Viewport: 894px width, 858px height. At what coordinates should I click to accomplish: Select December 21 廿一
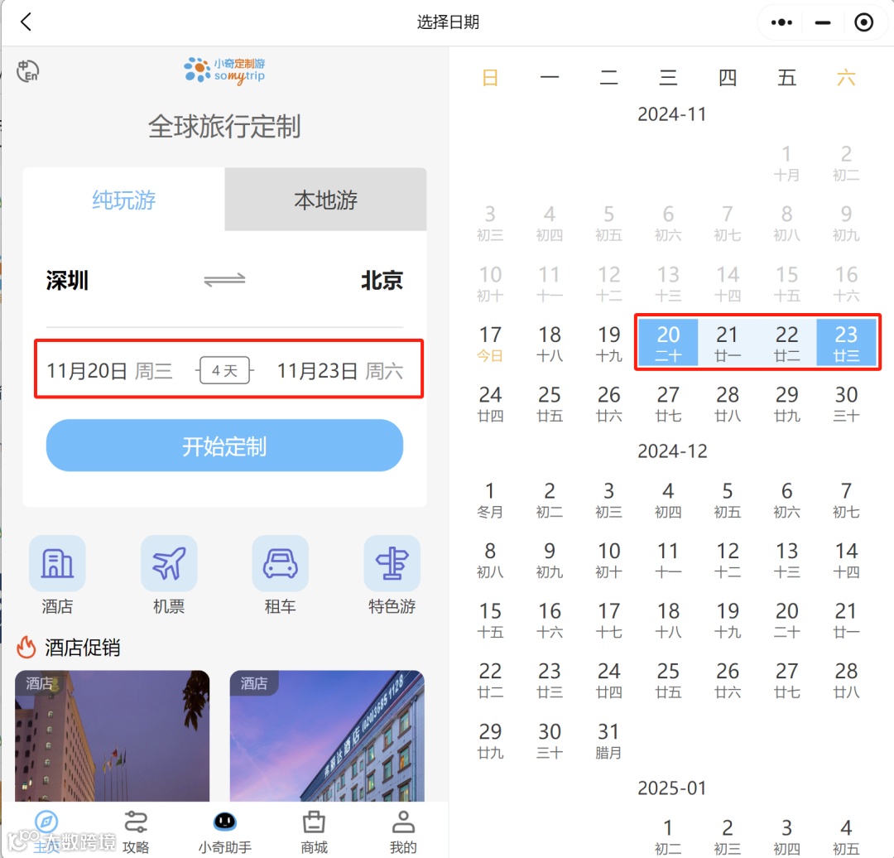coord(846,619)
